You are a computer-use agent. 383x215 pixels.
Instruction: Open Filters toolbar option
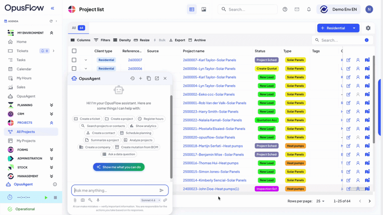pyautogui.click(x=102, y=40)
